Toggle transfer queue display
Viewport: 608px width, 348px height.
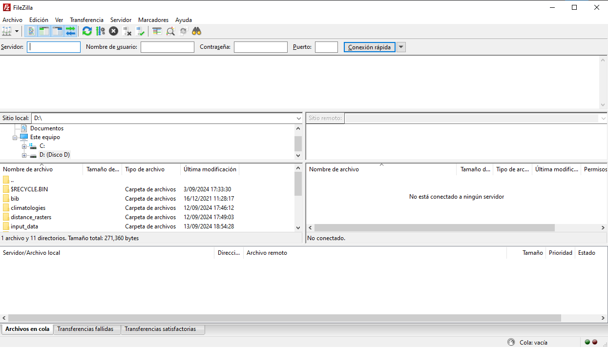click(x=71, y=31)
